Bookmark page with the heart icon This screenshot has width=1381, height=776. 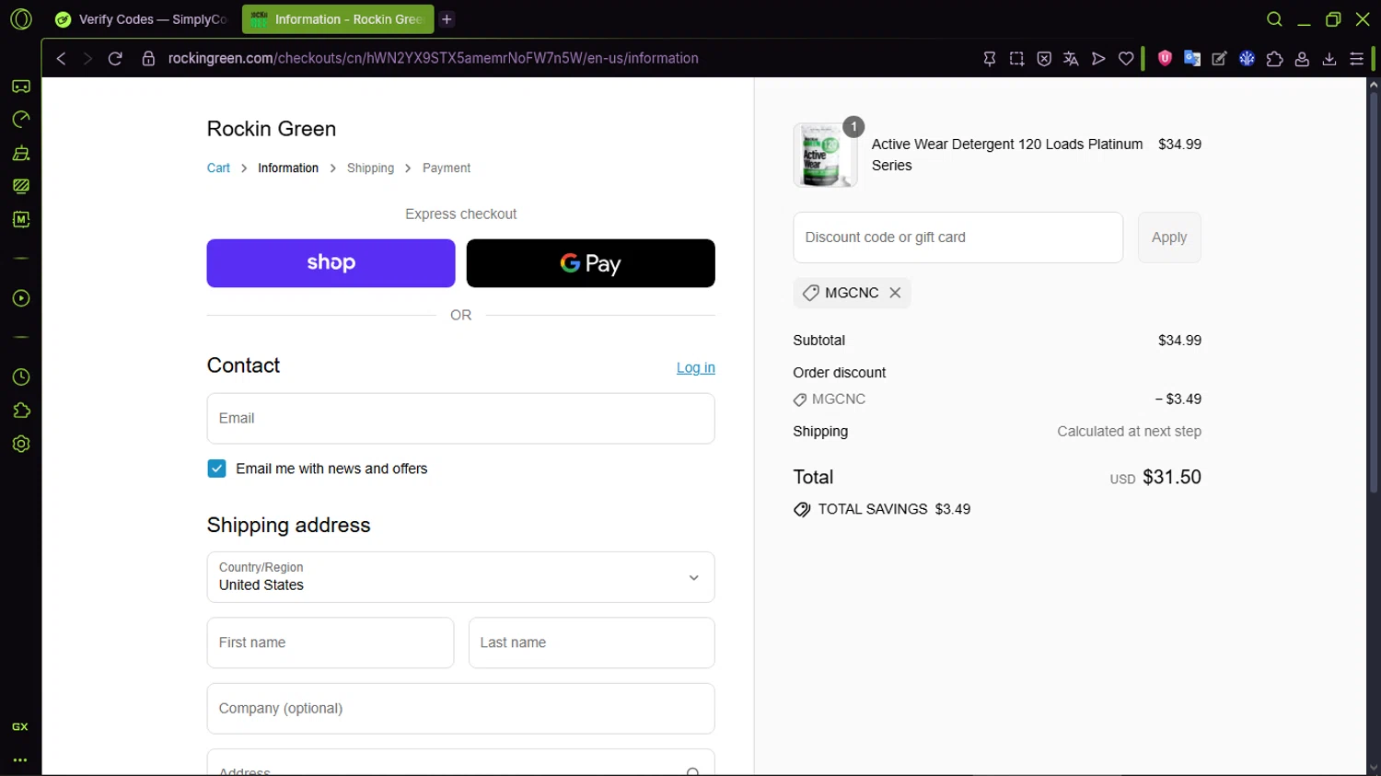(x=1126, y=59)
